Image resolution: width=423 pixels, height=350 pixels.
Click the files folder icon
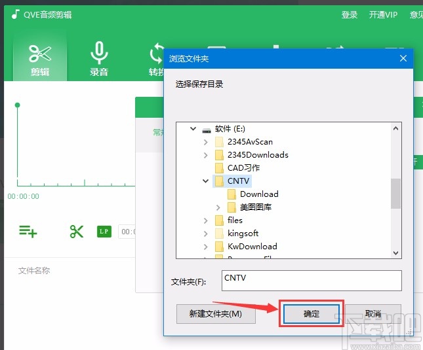click(x=219, y=220)
